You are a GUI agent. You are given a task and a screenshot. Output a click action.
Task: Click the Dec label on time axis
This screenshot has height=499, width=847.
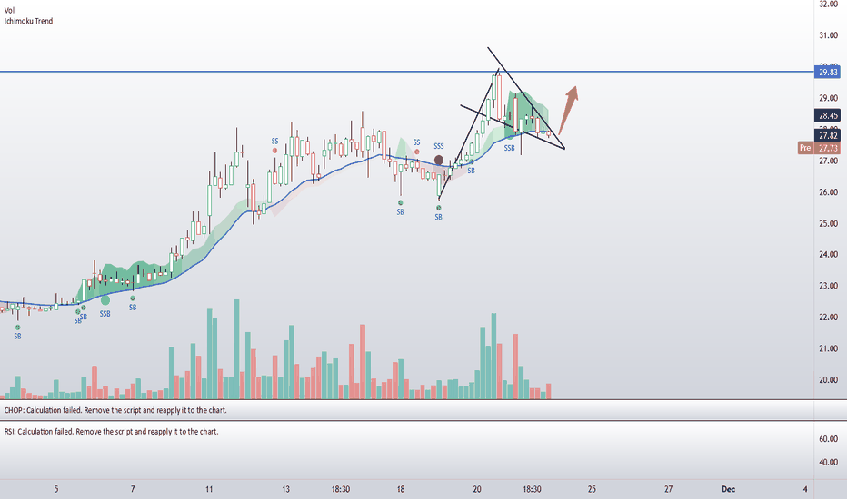728,489
